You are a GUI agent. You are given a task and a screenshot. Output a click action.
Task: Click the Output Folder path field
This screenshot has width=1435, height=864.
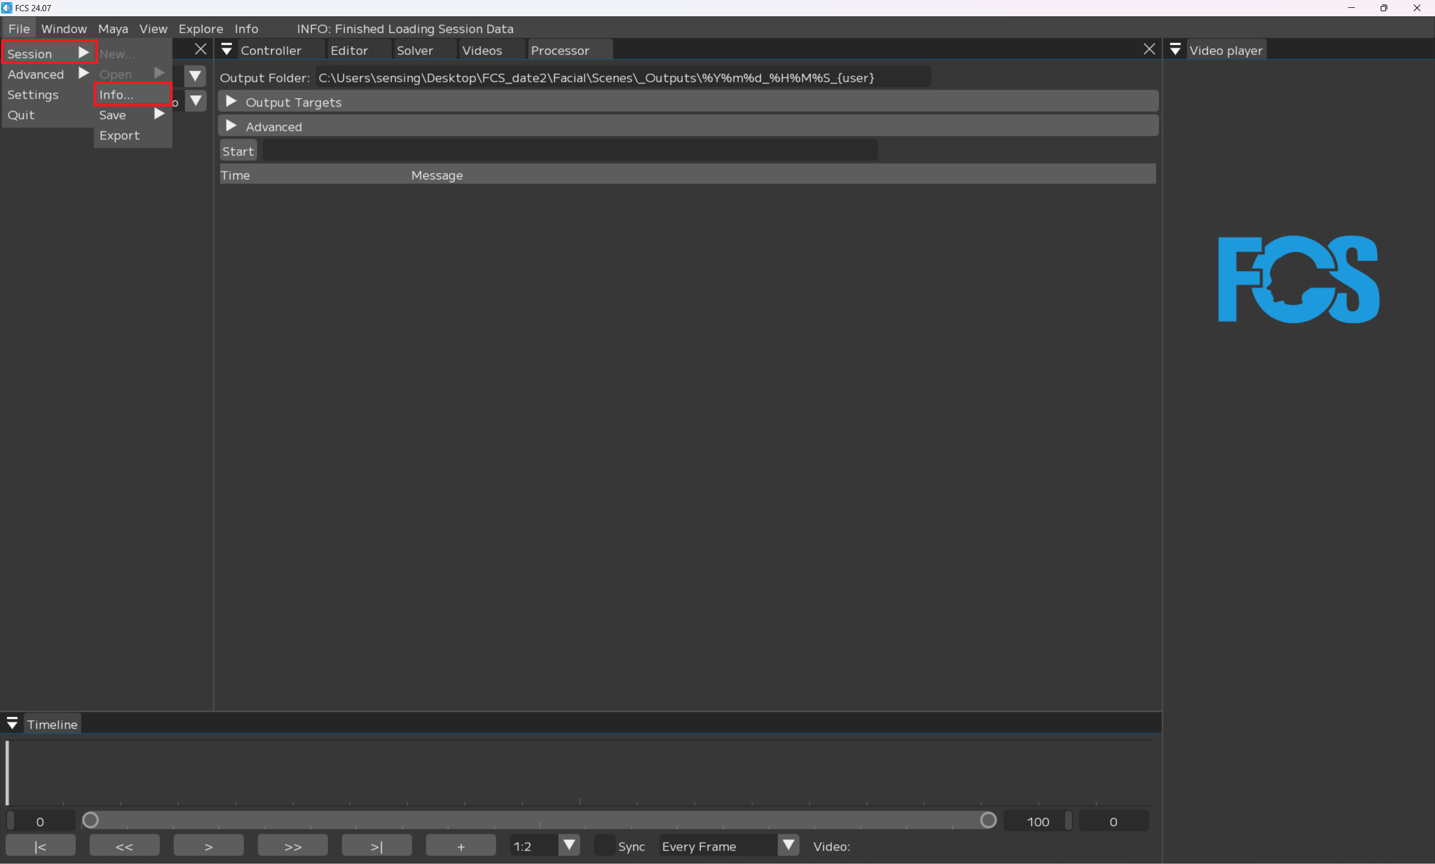pos(623,77)
